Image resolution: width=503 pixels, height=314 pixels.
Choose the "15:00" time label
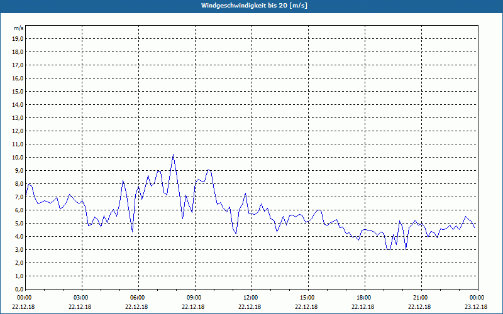pyautogui.click(x=308, y=298)
